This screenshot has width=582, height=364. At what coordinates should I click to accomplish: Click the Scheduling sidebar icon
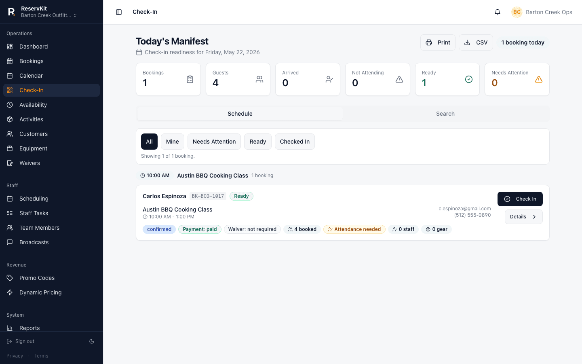pyautogui.click(x=10, y=199)
